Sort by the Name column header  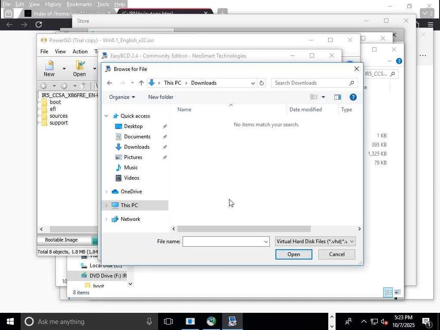184,110
